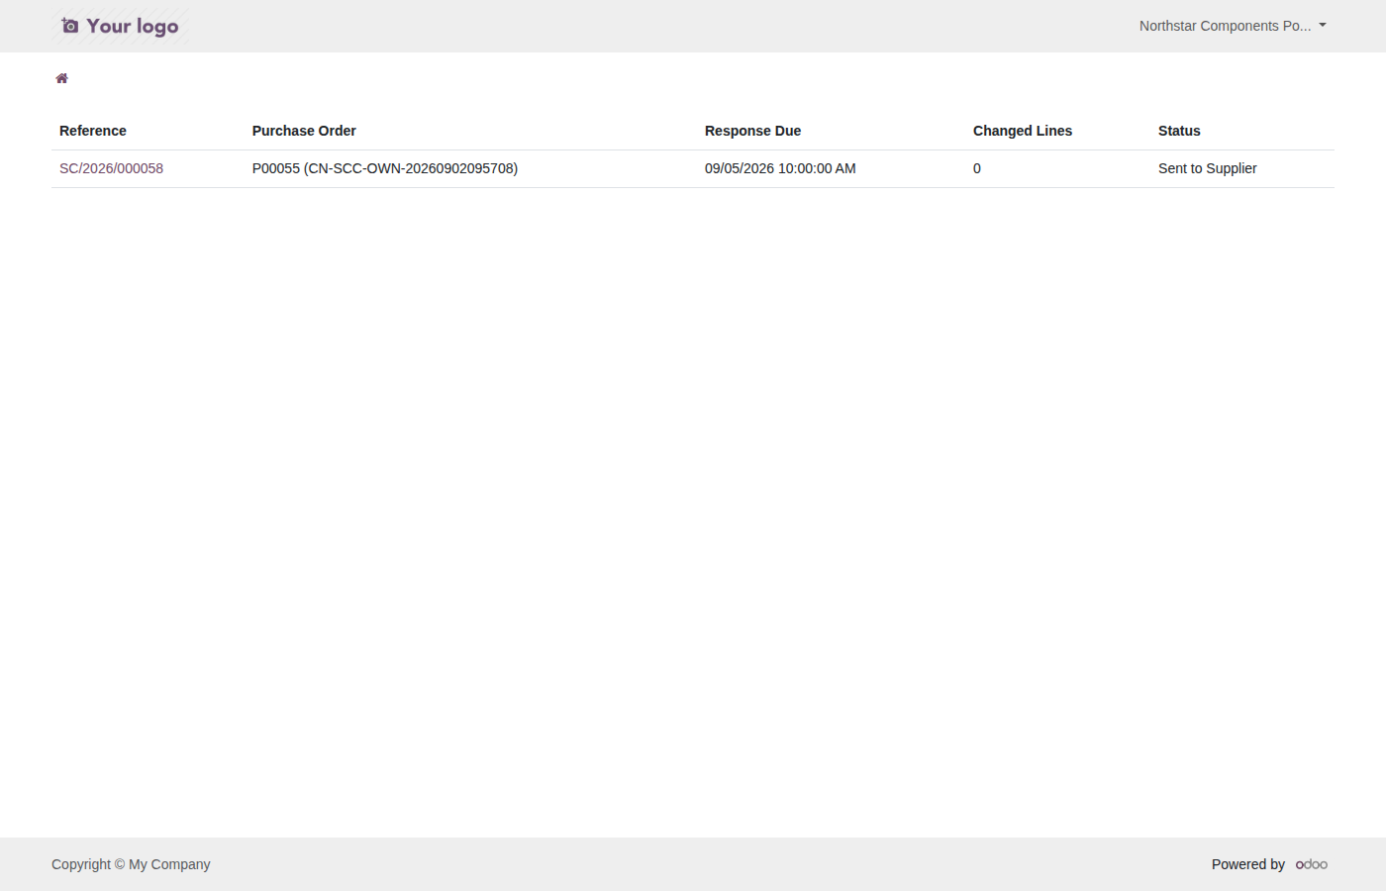Click the Powered by footer text
1386x891 pixels.
pyautogui.click(x=1248, y=864)
